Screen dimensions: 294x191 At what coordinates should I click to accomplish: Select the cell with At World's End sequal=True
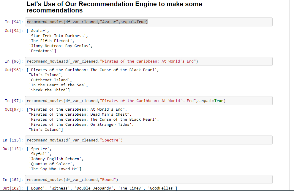[149, 101]
